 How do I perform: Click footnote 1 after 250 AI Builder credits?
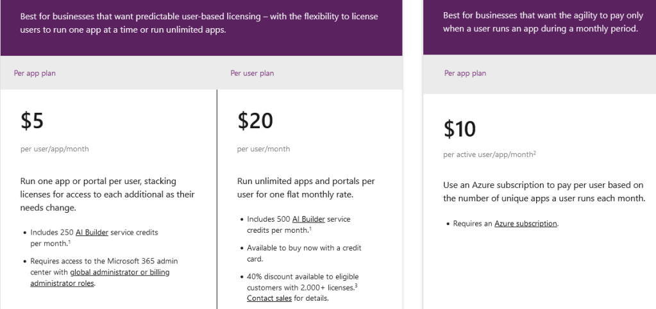tap(69, 242)
